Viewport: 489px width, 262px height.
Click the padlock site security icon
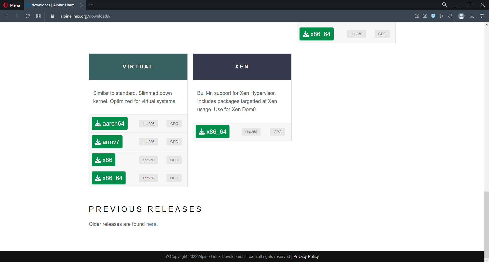click(52, 16)
